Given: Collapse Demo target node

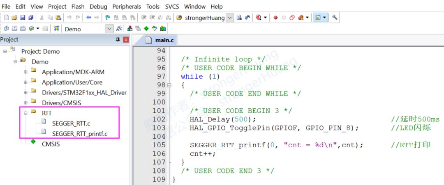Looking at the screenshot, I should point(15,62).
